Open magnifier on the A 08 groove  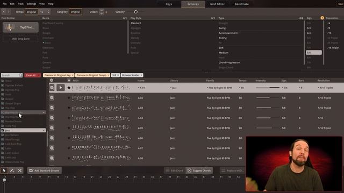[52, 158]
